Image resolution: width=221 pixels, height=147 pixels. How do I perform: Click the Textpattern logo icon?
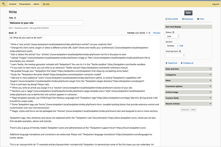coord(4,4)
